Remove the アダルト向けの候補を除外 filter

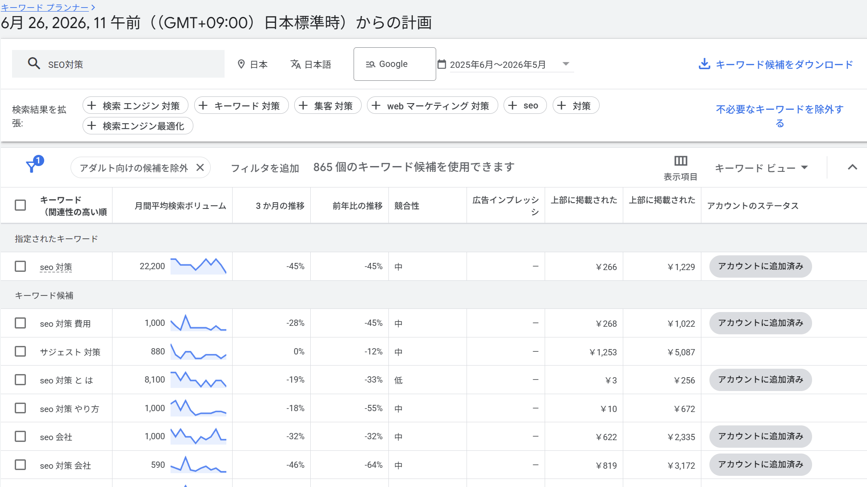click(x=200, y=167)
